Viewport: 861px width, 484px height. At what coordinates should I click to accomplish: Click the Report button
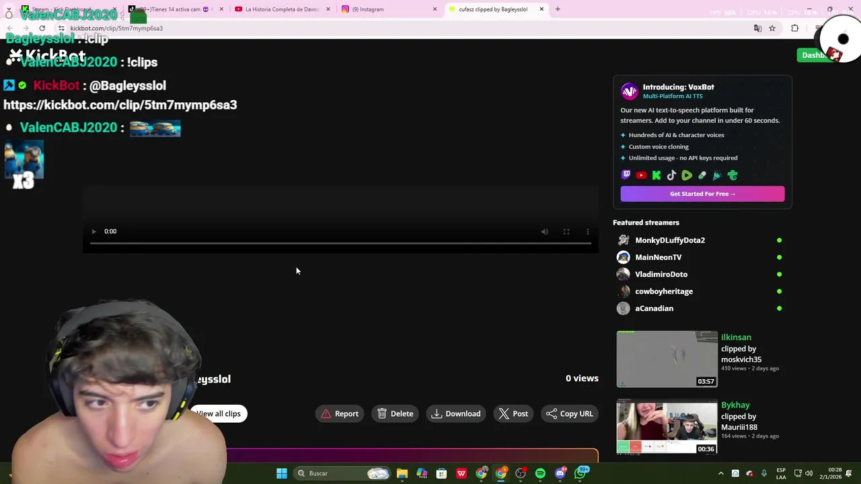(340, 413)
